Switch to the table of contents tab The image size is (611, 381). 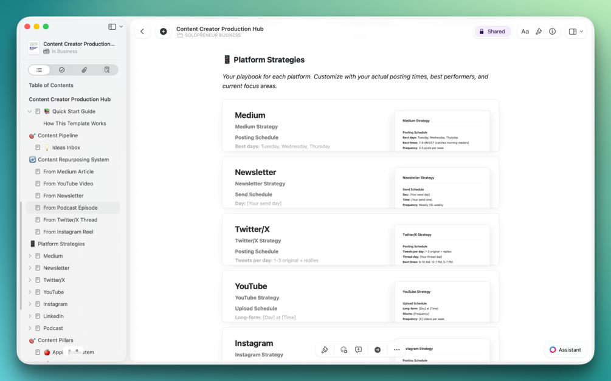pos(40,70)
